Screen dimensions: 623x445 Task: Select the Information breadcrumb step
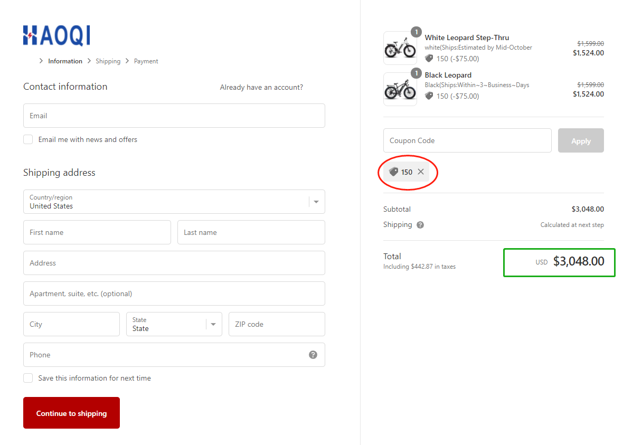coord(65,61)
